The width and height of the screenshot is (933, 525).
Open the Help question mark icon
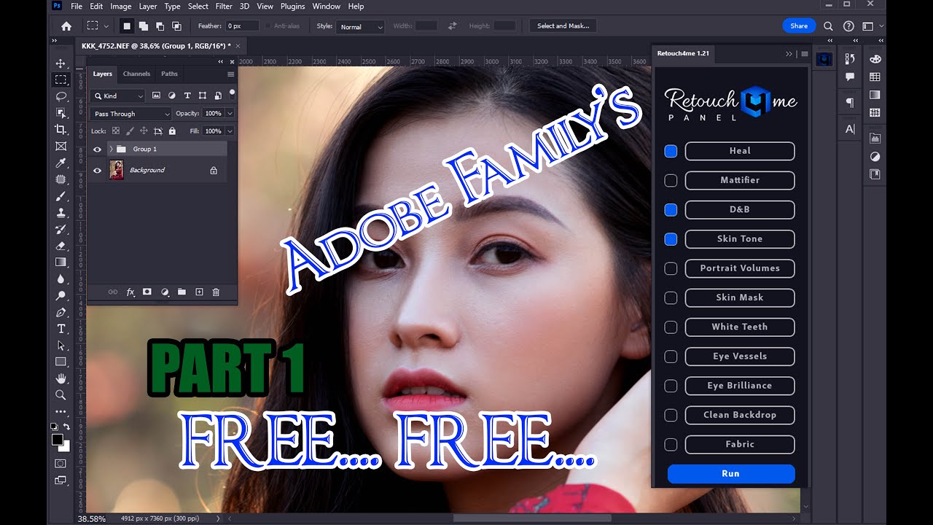(x=848, y=26)
